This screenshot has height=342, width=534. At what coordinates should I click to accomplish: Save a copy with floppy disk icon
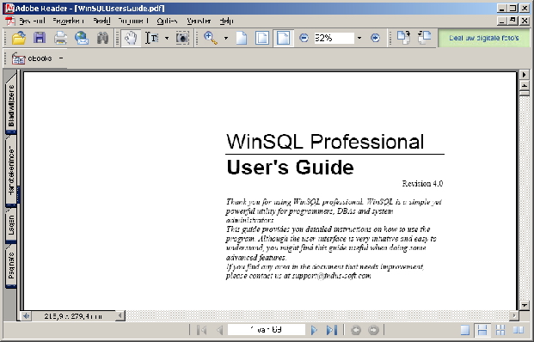coord(40,38)
